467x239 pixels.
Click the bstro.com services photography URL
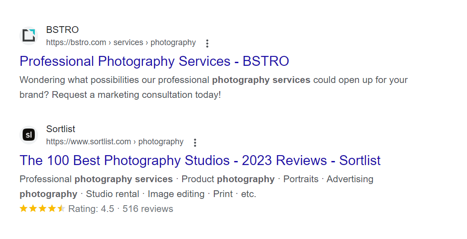(x=121, y=43)
